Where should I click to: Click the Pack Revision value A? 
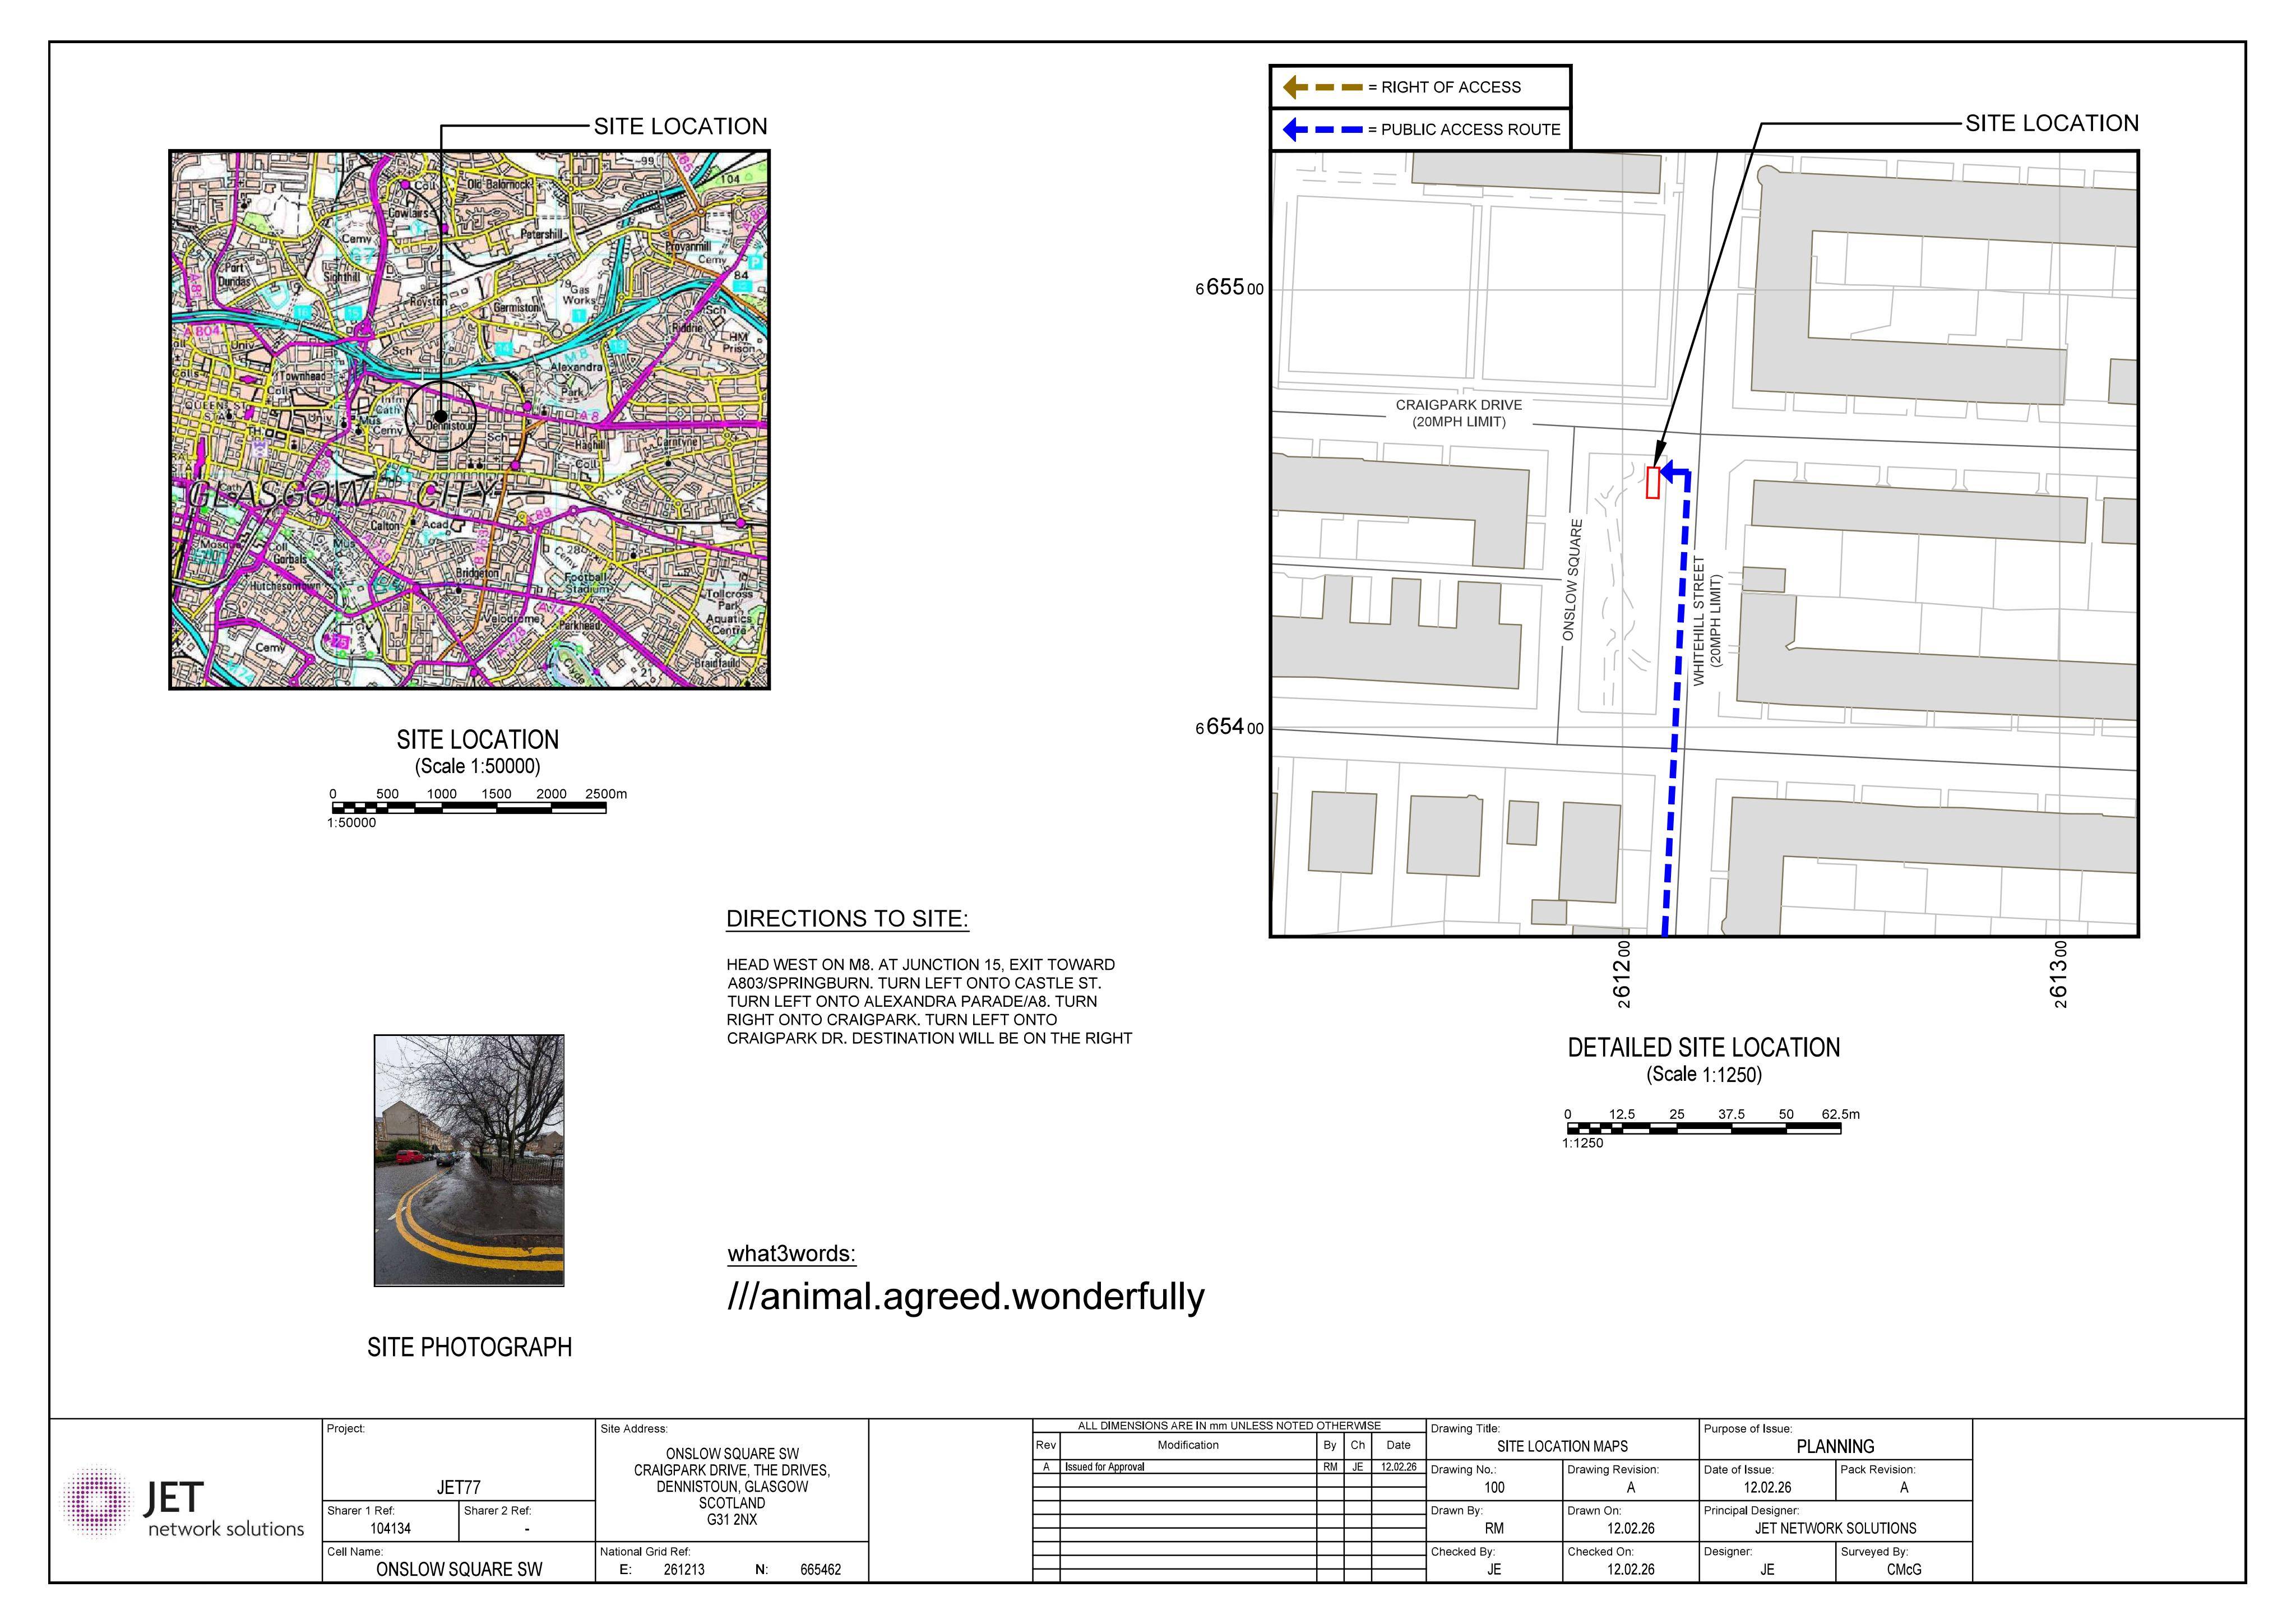[1904, 1487]
